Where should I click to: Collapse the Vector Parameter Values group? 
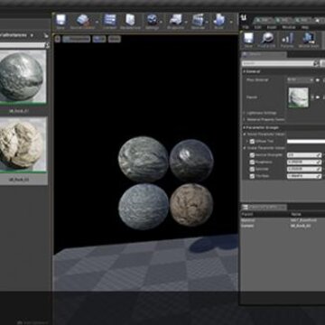pos(245,135)
